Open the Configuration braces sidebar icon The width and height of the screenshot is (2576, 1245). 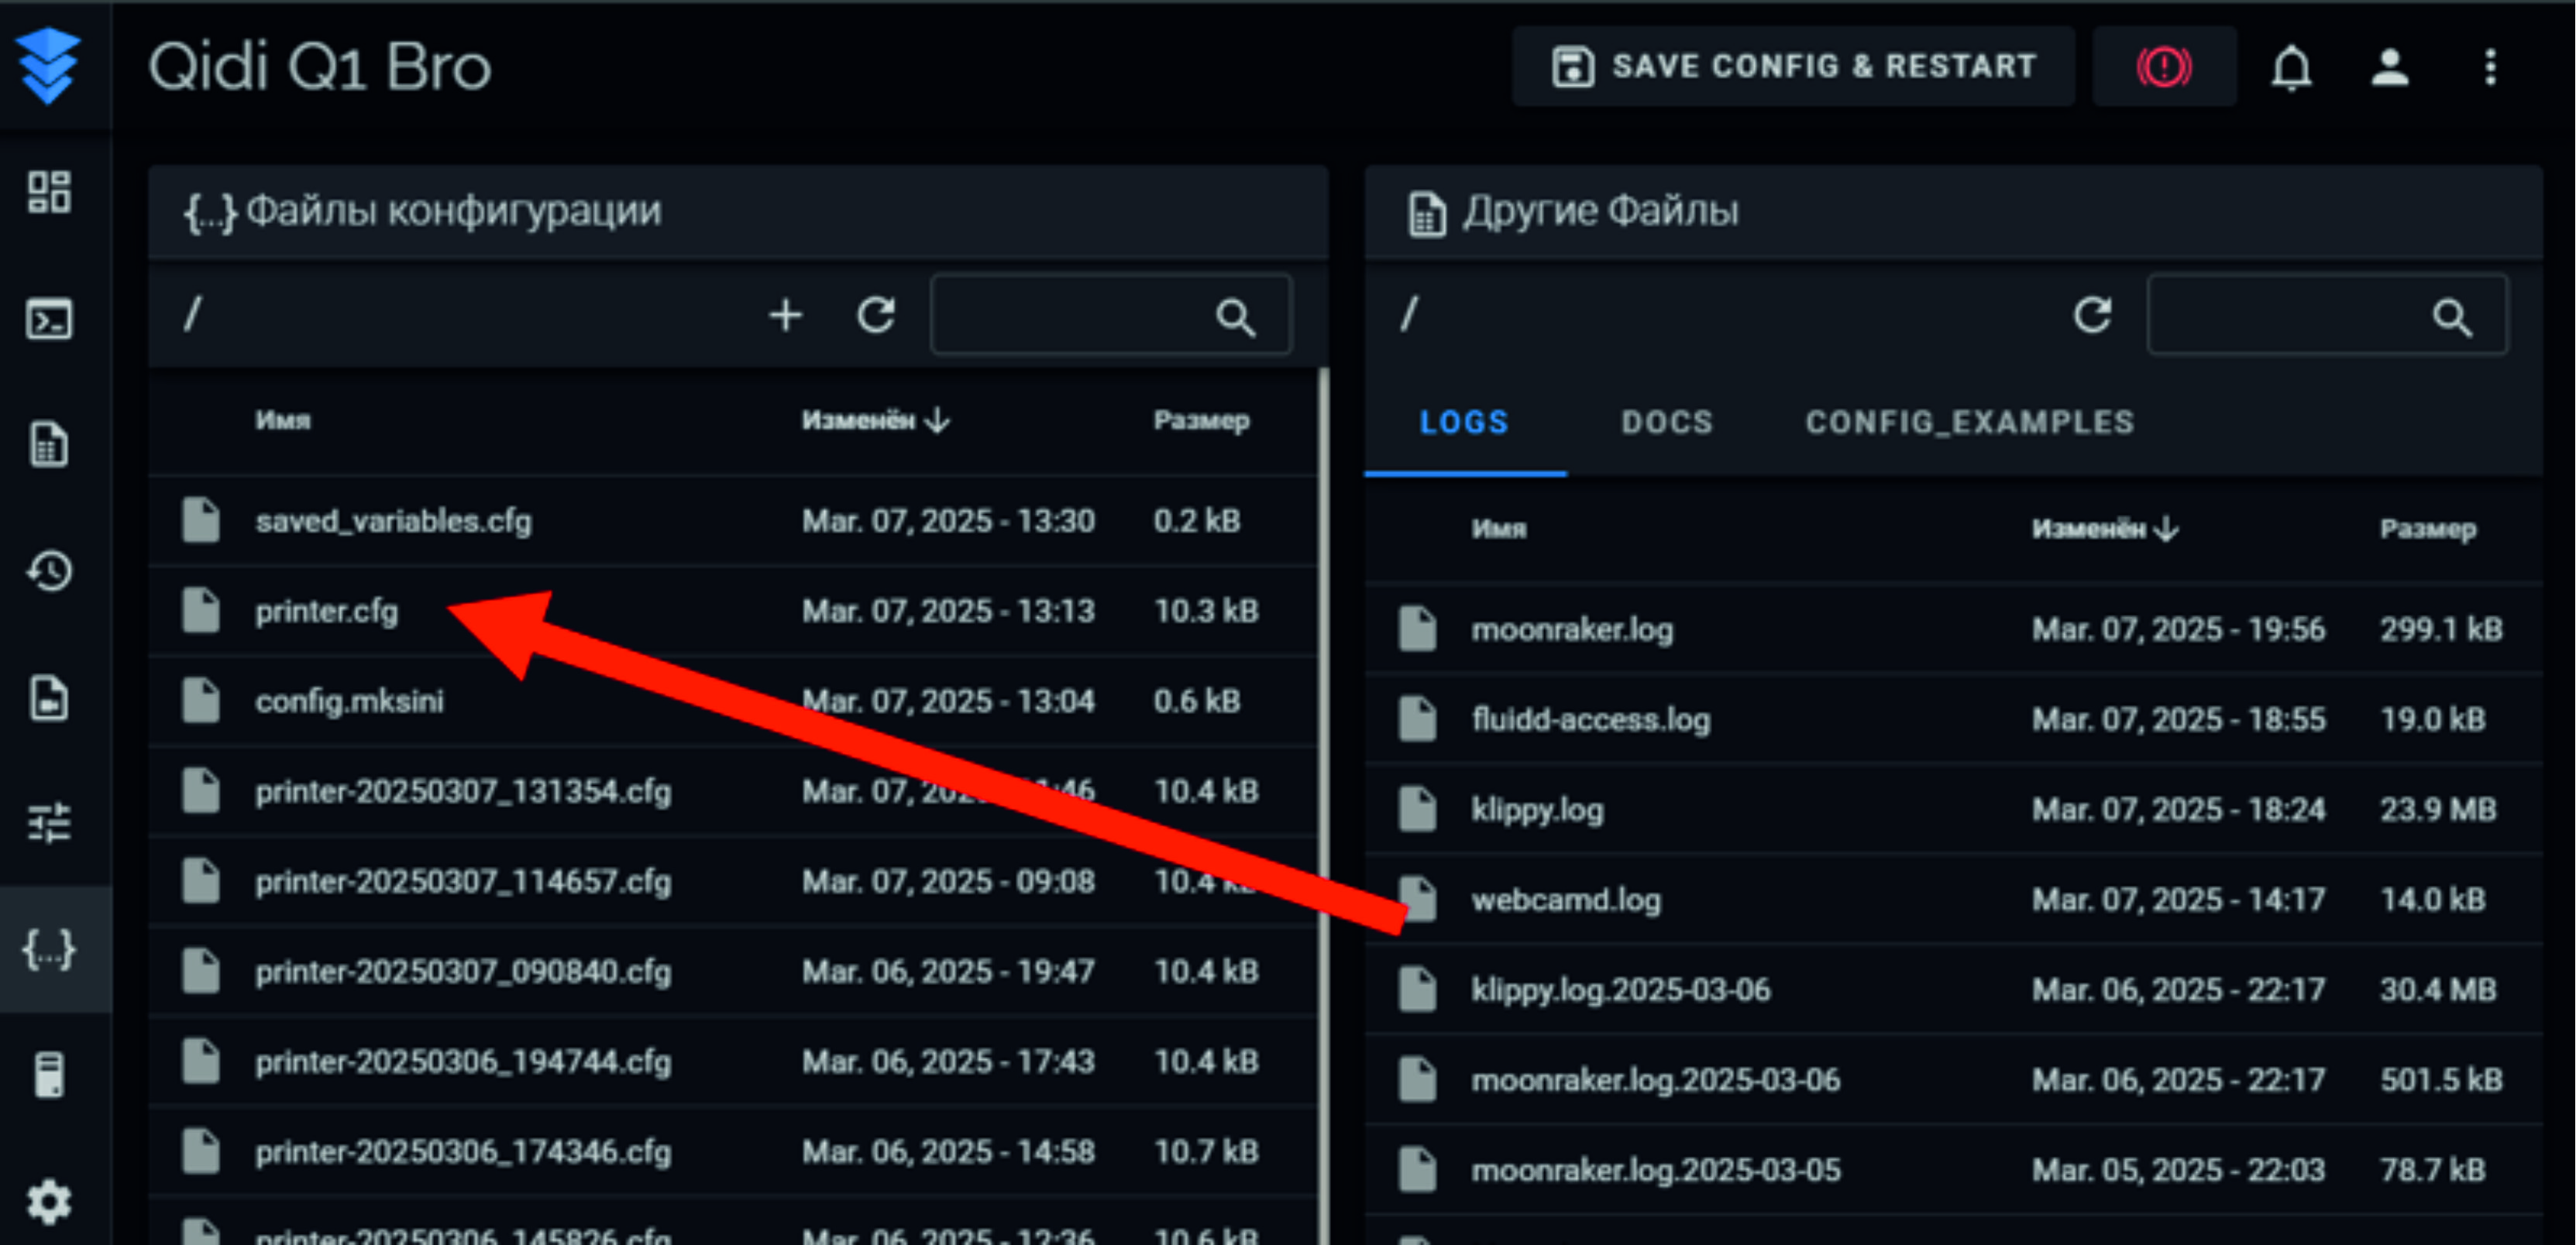coord(49,949)
